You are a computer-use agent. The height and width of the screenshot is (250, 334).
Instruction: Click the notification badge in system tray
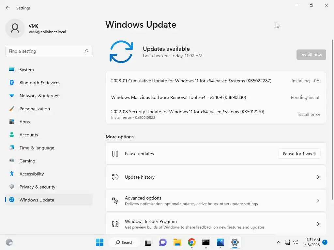click(x=325, y=242)
